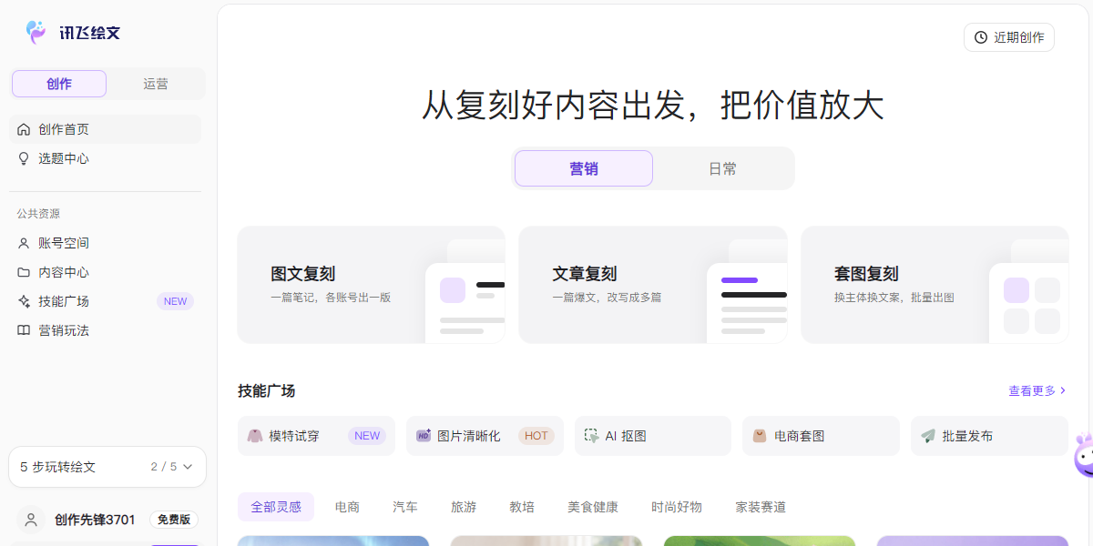Click the 创作先锋3701 username

point(95,520)
